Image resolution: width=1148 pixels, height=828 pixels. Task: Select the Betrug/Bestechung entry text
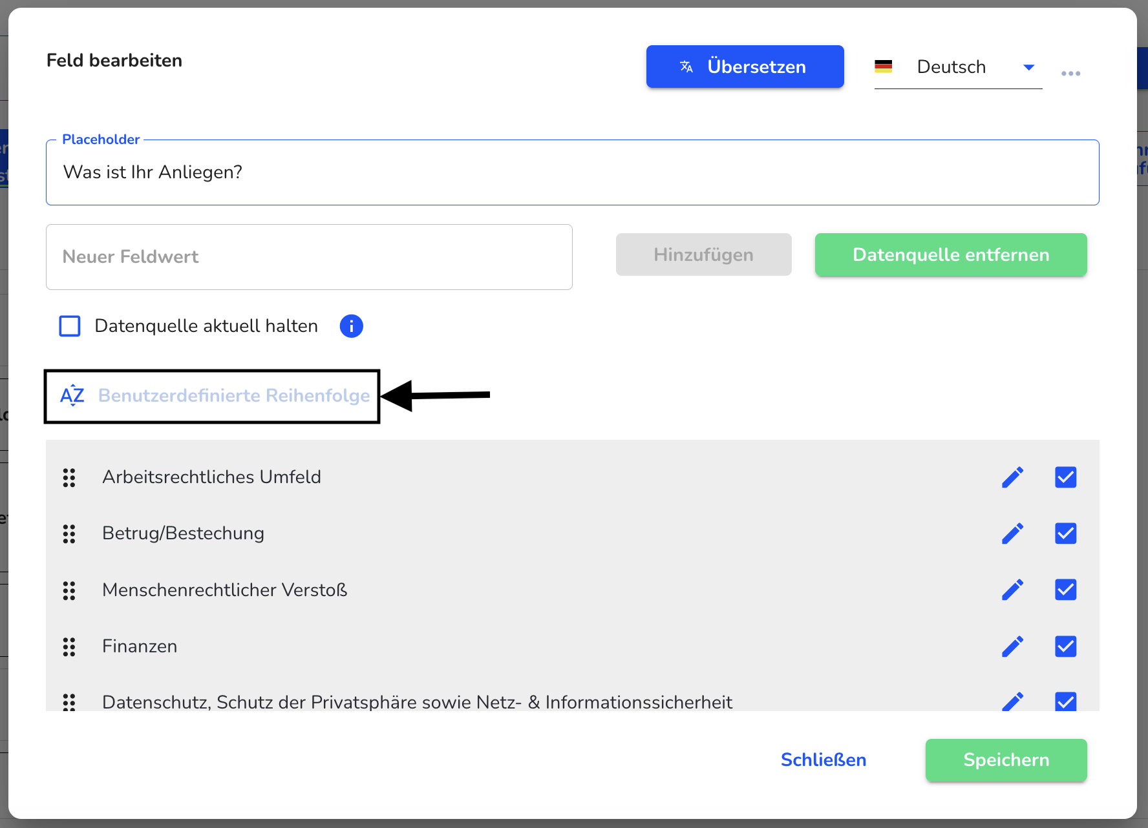point(183,533)
